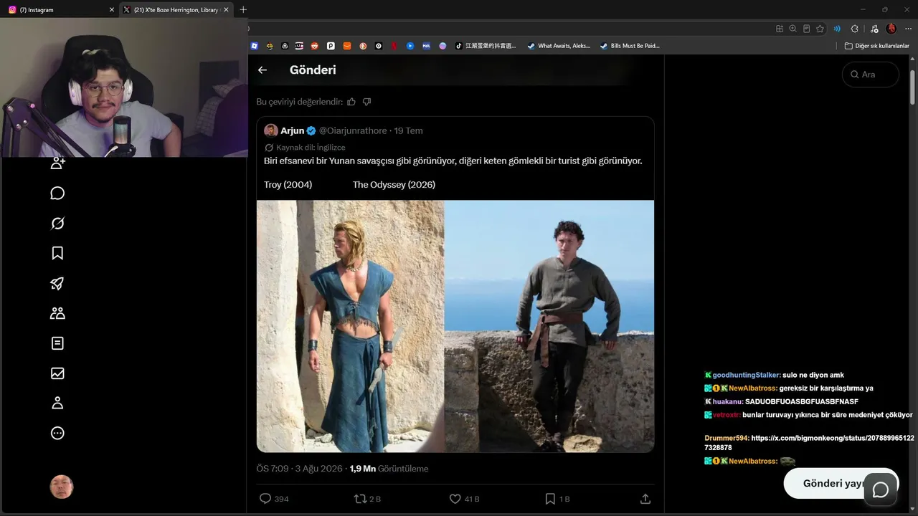918x516 pixels.
Task: Close the X'te Boze Herrington tab
Action: [226, 10]
